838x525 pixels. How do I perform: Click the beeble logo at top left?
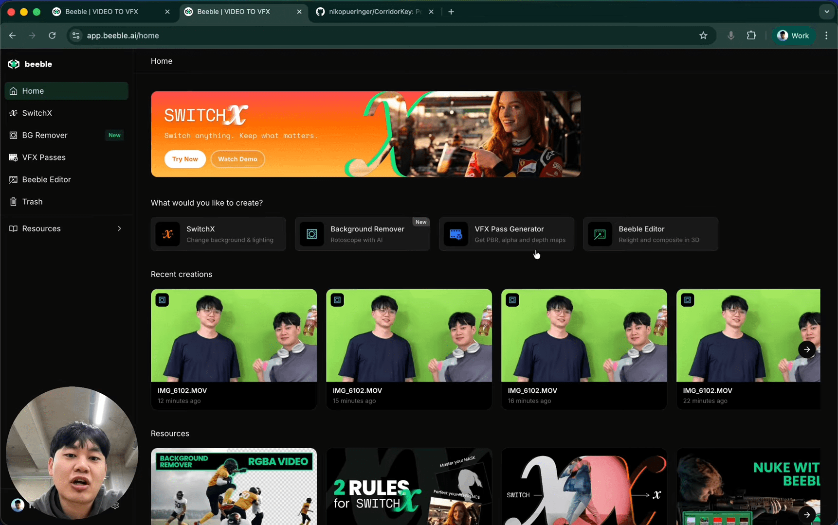point(30,64)
